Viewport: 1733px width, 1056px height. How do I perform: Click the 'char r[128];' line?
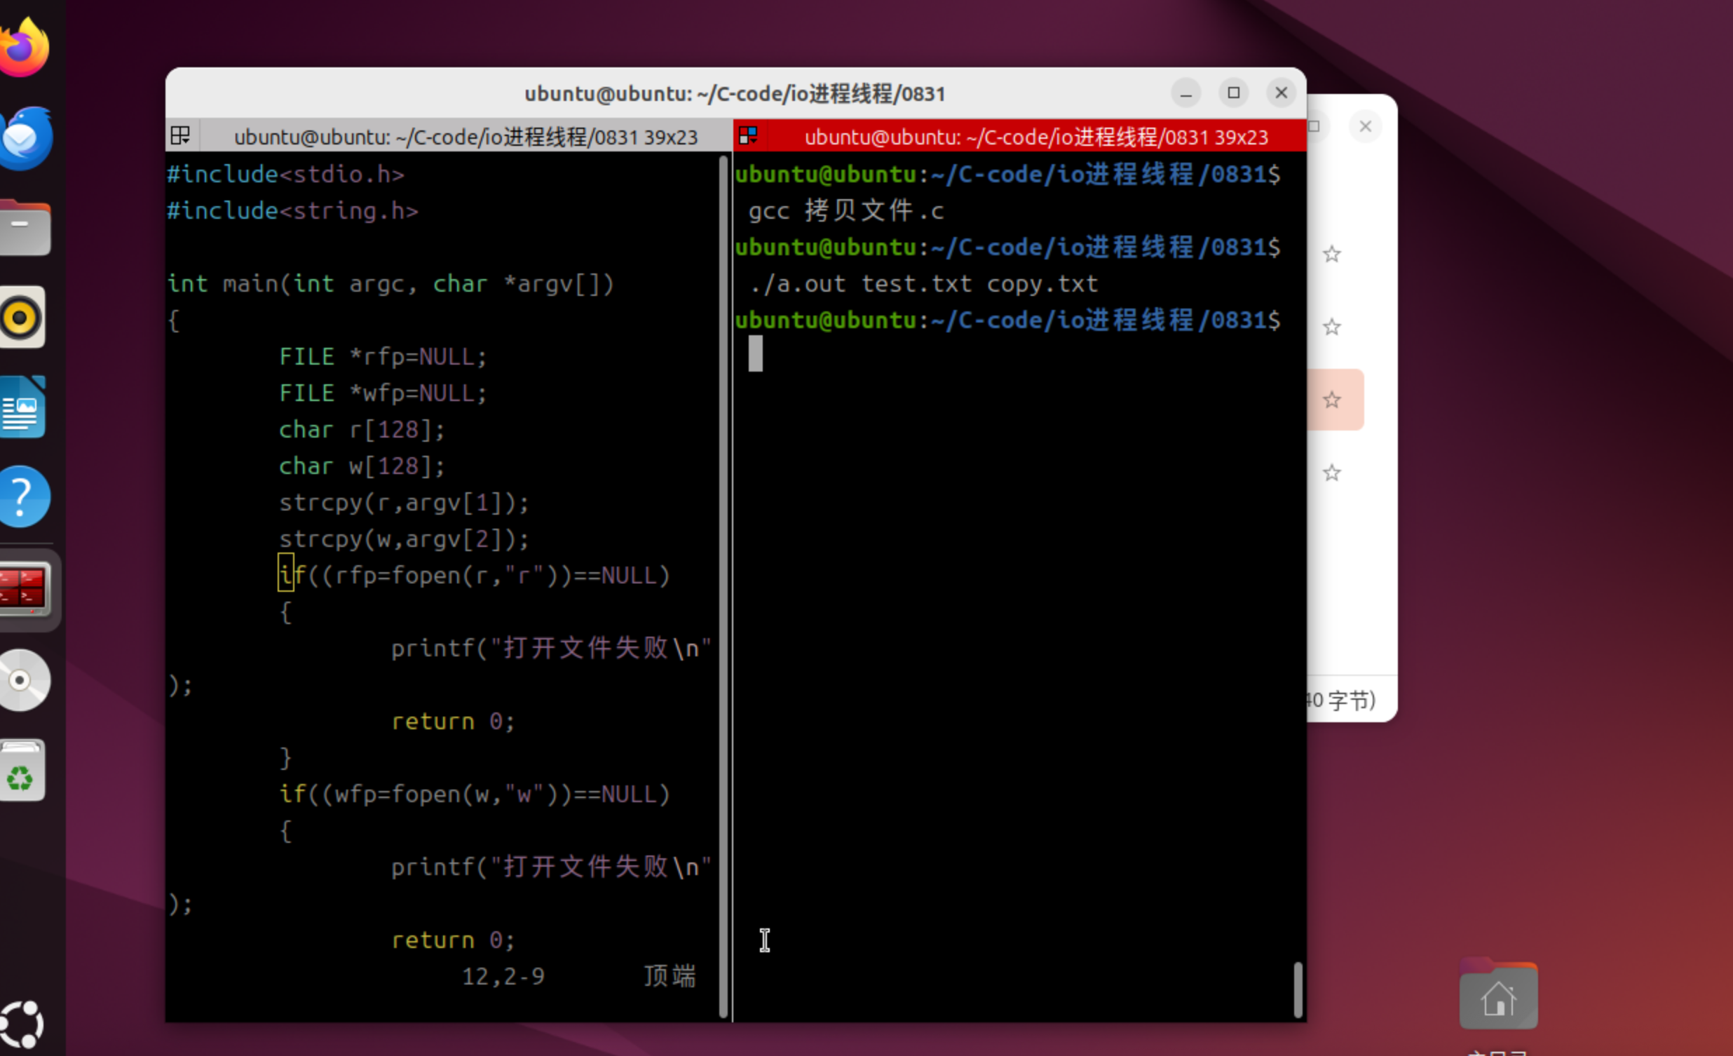point(362,430)
